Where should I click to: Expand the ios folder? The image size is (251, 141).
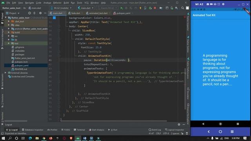point(9,36)
